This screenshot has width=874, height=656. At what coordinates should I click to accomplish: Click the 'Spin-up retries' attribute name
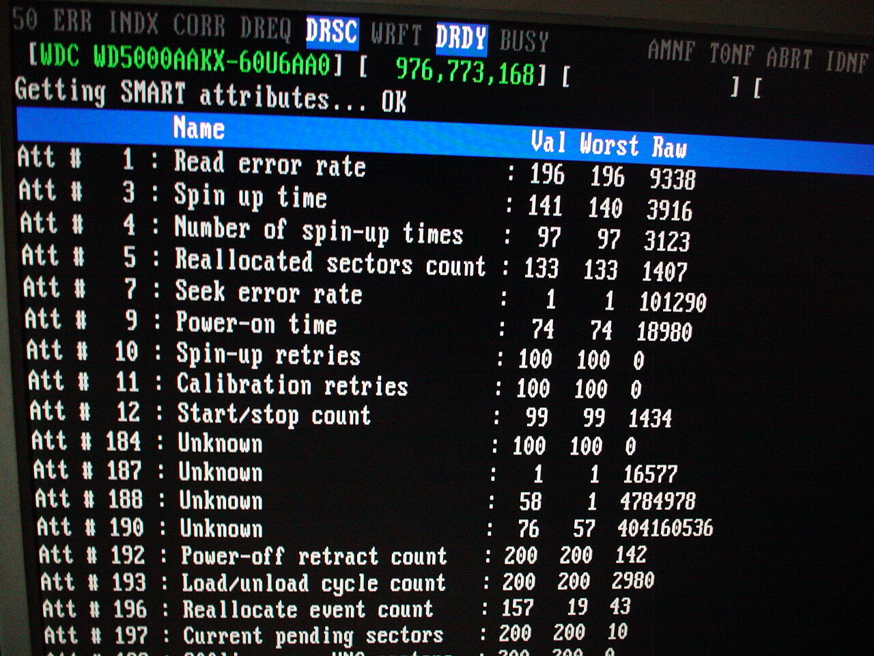[268, 355]
